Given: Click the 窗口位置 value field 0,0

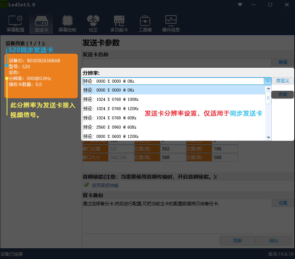Looking at the screenshot, I should (121, 149).
